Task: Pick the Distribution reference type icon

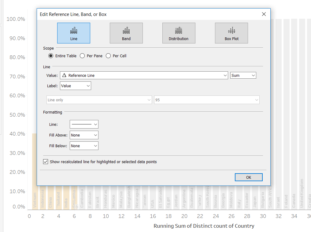Action: [179, 33]
